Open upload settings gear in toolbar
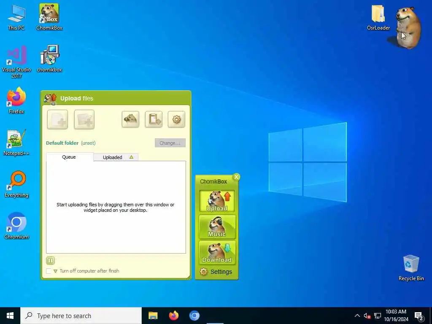 177,119
